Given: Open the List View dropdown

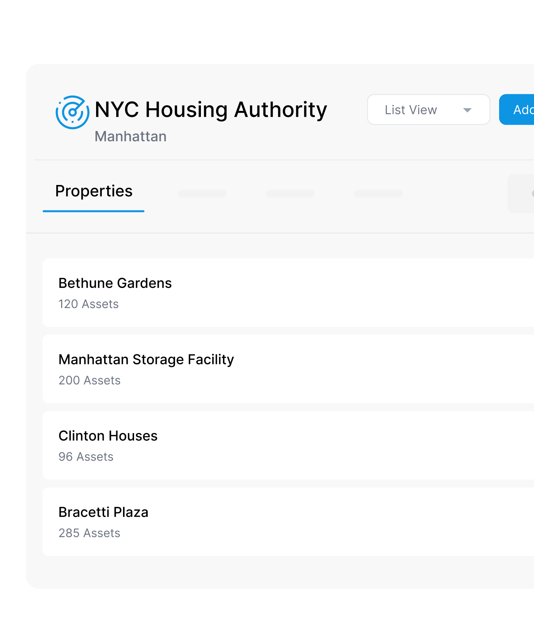Looking at the screenshot, I should 428,109.
